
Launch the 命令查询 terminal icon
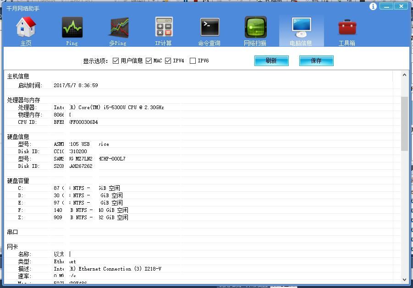coord(209,28)
